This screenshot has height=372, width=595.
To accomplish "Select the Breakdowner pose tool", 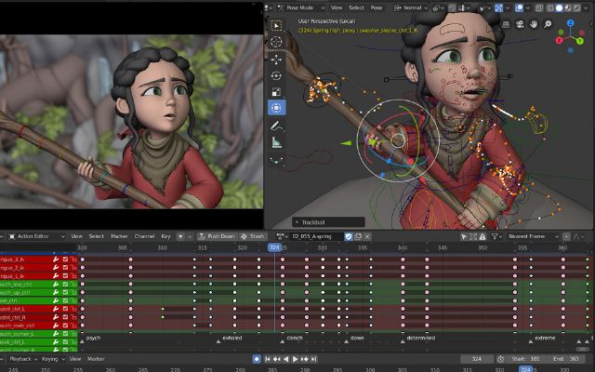I will (276, 160).
